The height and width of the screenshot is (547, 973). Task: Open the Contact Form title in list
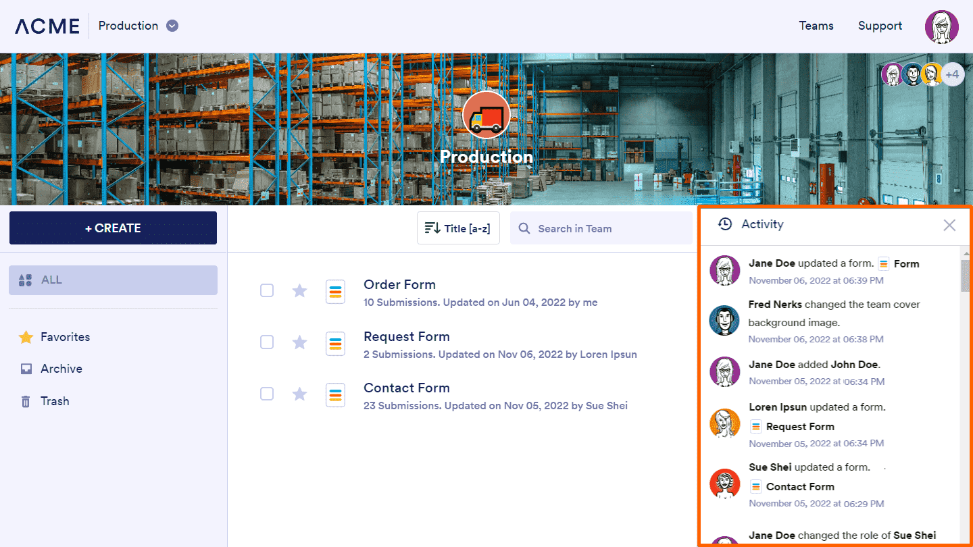[x=407, y=388]
